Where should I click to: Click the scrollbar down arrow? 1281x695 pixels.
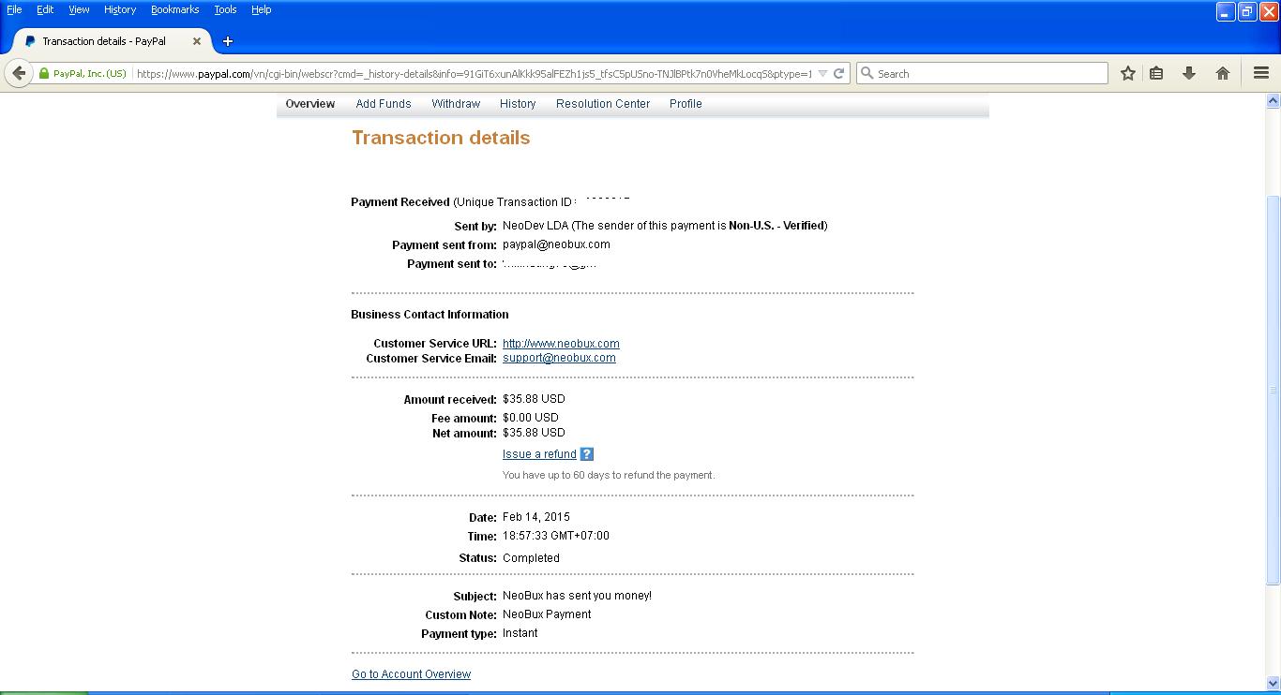[1273, 684]
